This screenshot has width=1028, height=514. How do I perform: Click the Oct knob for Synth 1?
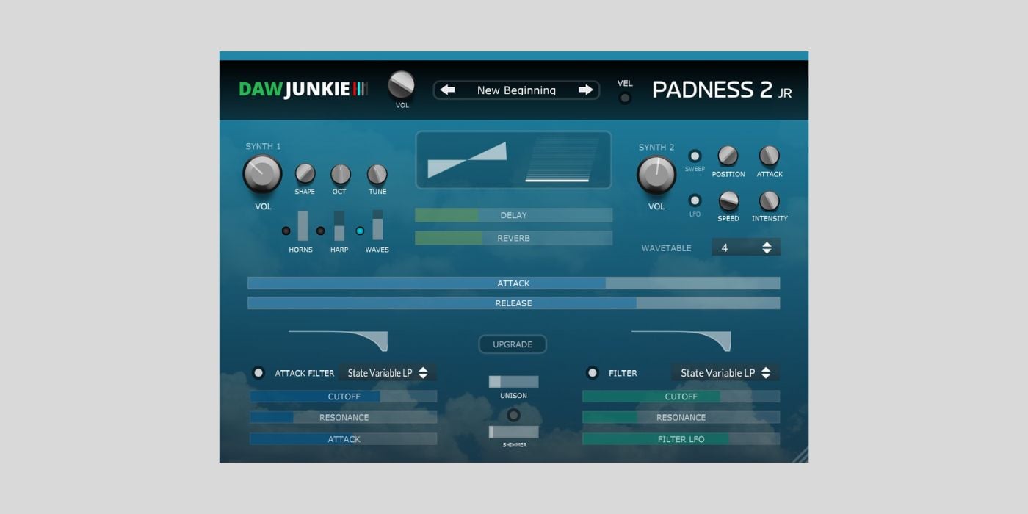pyautogui.click(x=340, y=175)
